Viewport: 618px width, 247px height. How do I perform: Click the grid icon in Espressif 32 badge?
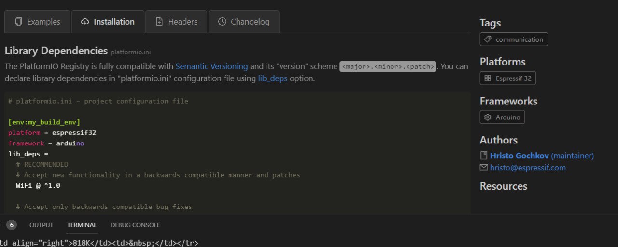488,78
